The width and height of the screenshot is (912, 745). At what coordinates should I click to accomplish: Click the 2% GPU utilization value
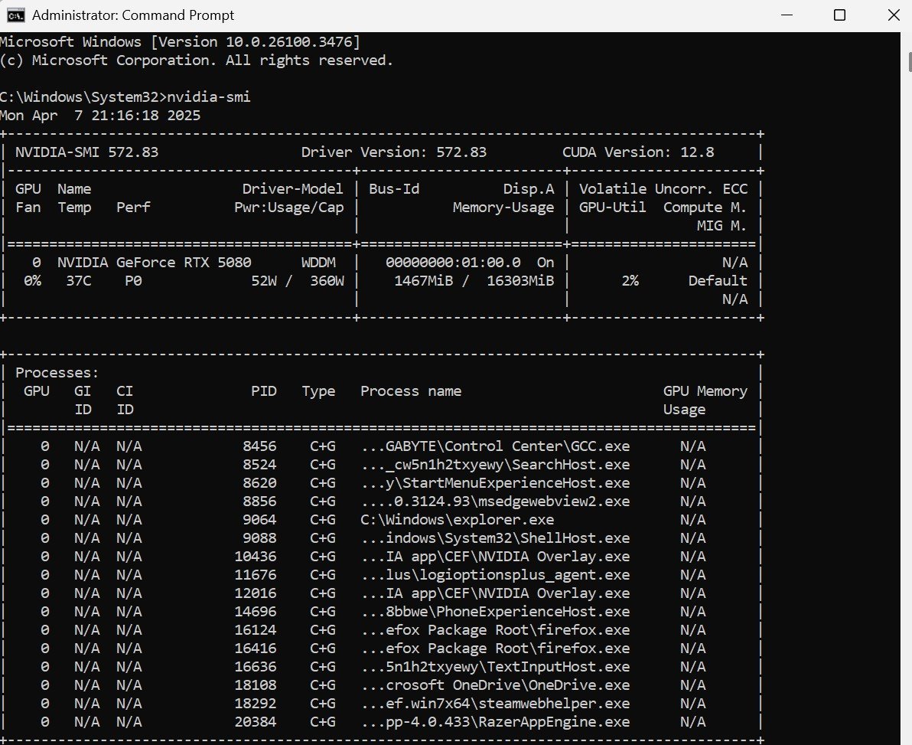tap(629, 281)
